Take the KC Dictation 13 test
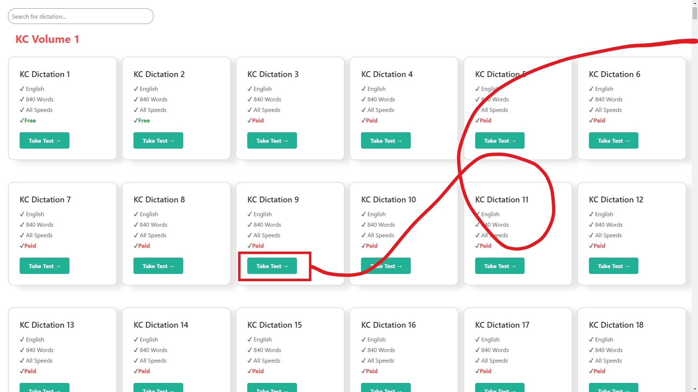The height and width of the screenshot is (392, 698). point(44,390)
